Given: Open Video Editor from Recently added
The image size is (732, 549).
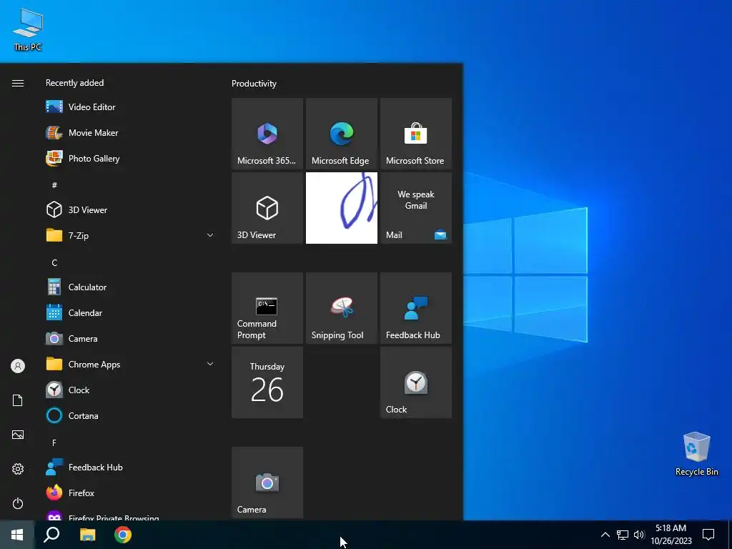Looking at the screenshot, I should (131, 107).
